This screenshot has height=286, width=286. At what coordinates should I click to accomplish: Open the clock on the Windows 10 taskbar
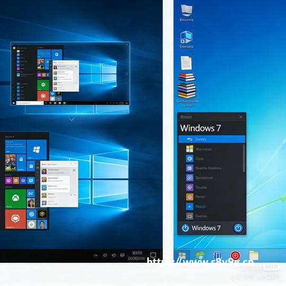coord(137,255)
